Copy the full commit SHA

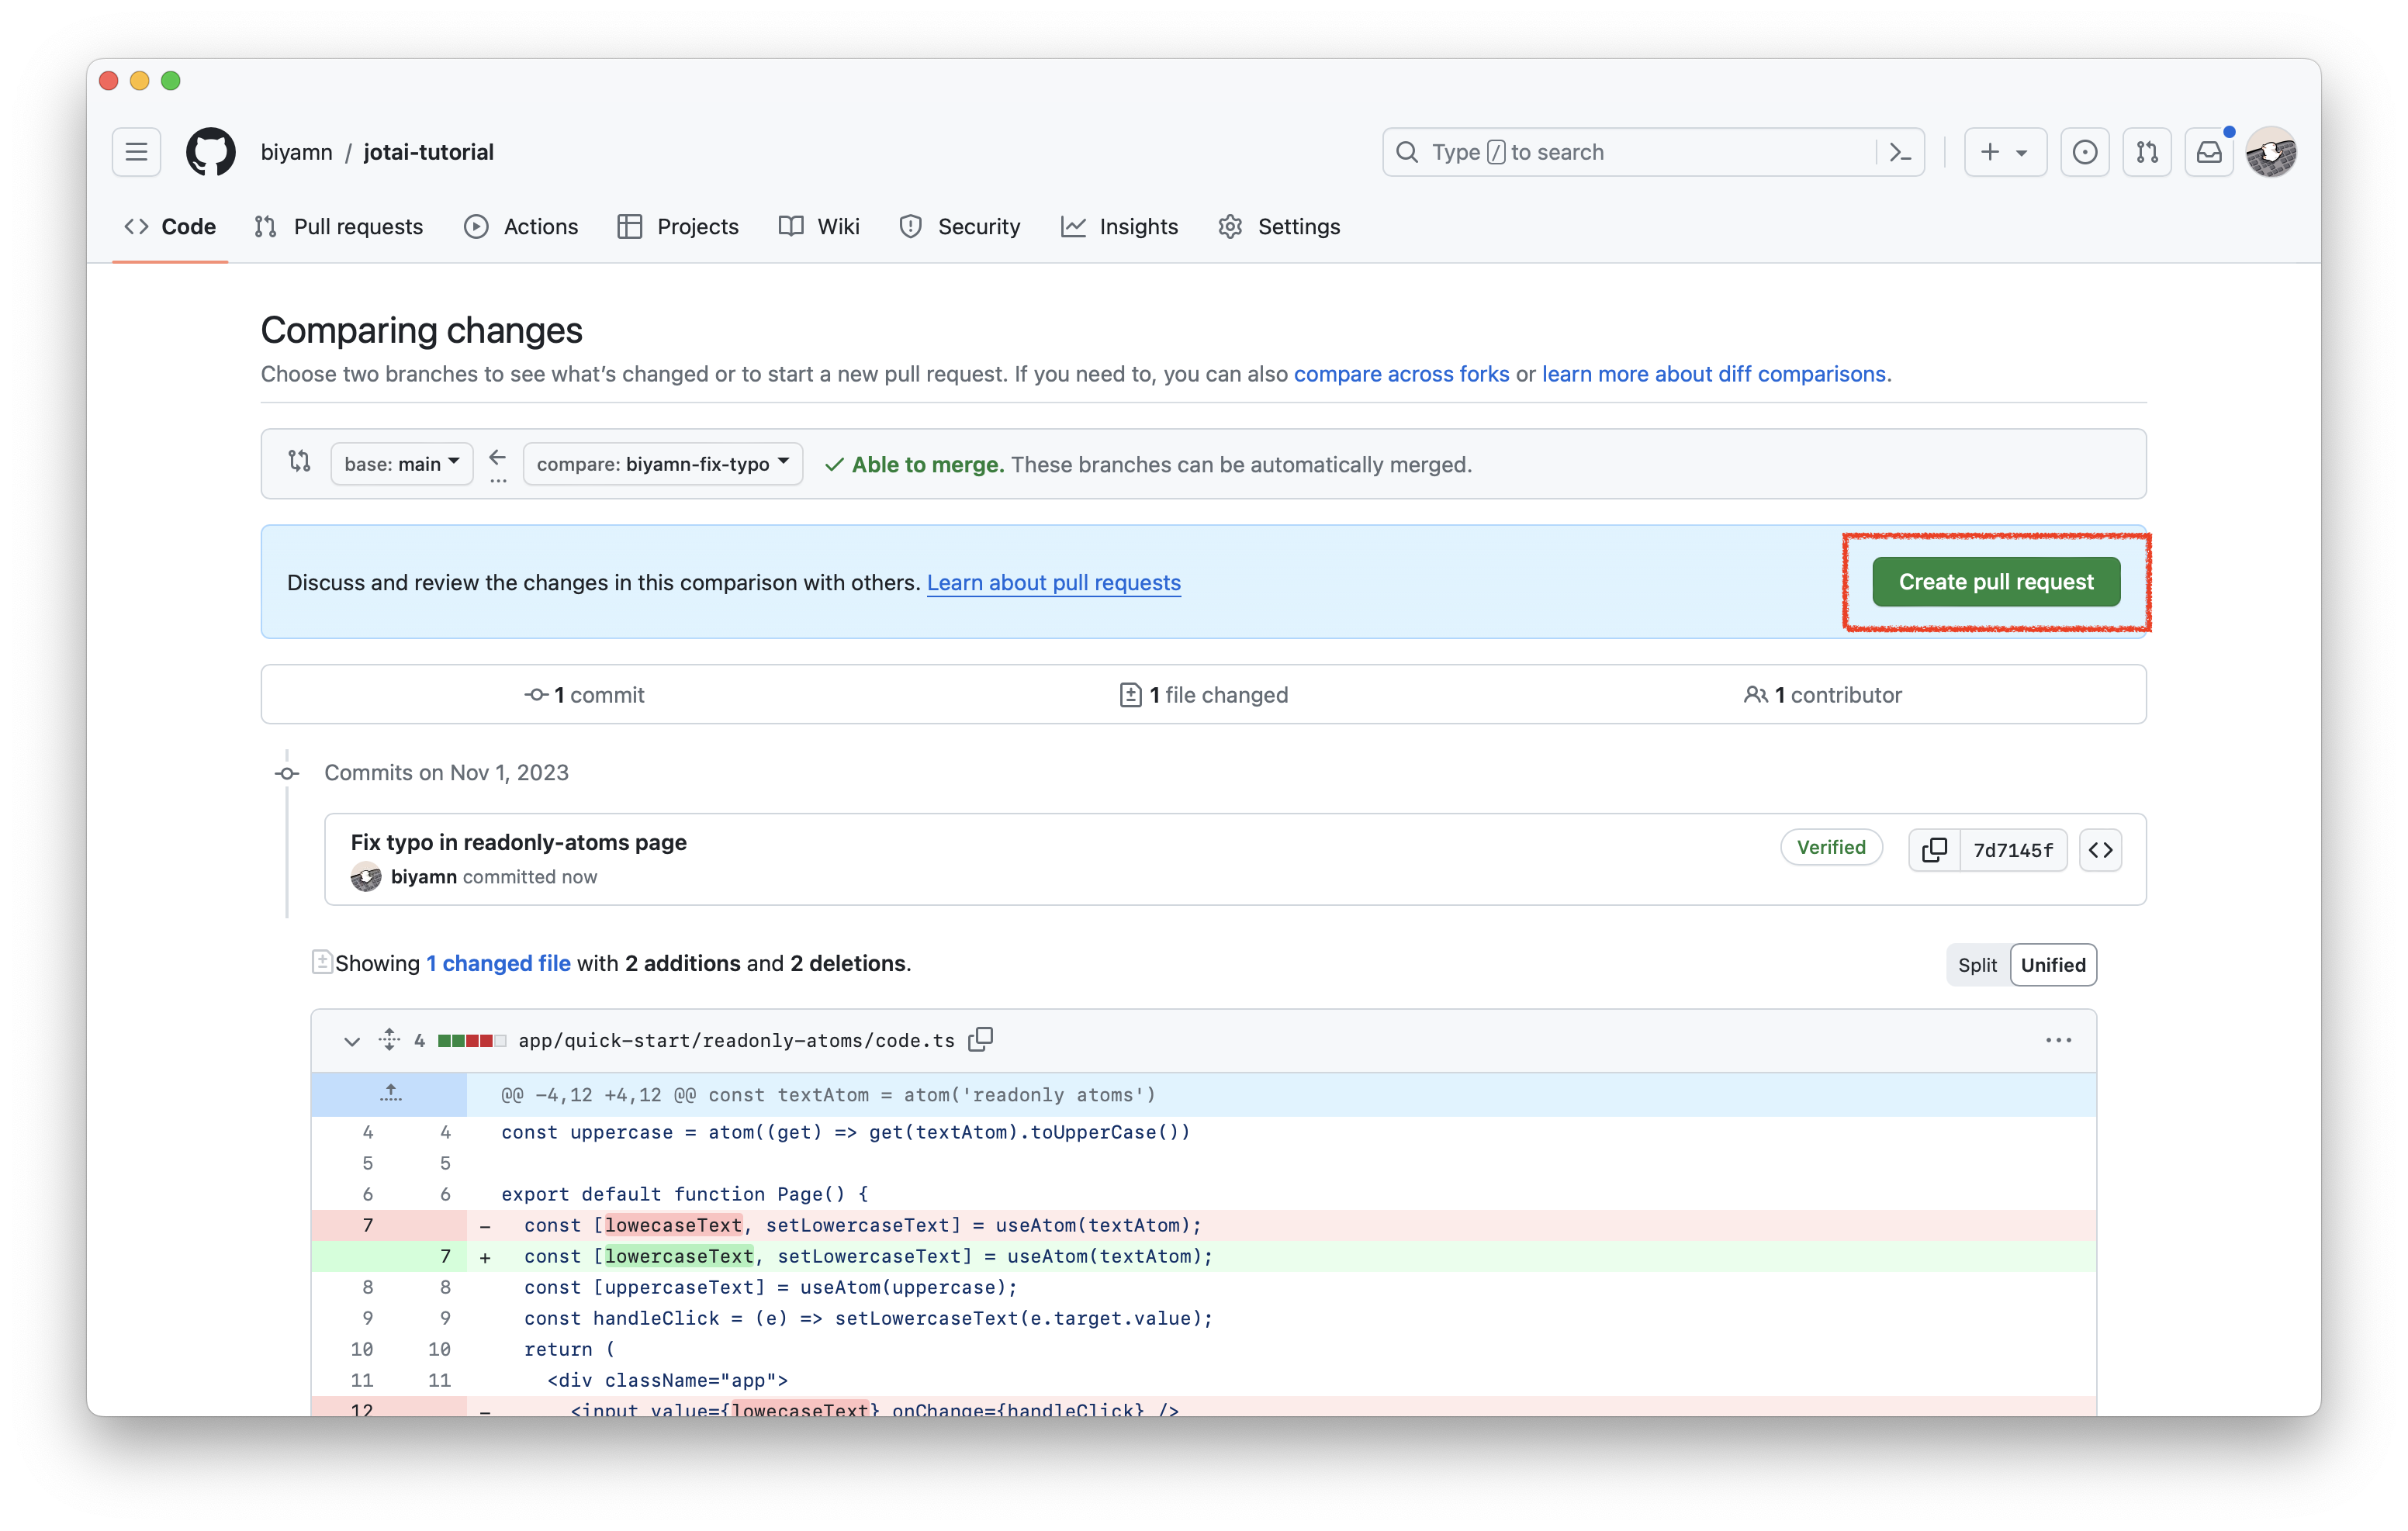pyautogui.click(x=1934, y=850)
